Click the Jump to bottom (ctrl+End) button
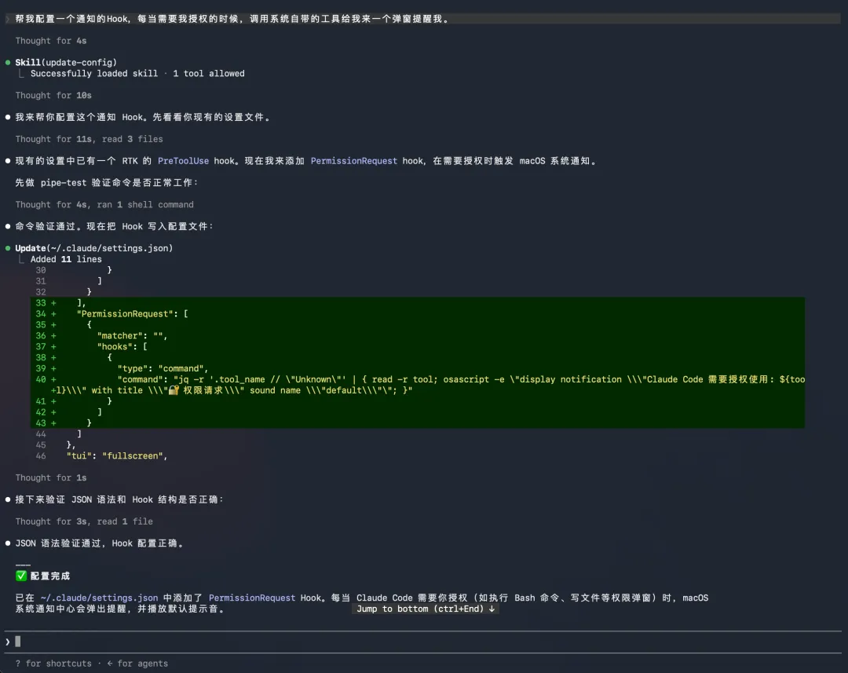 (x=425, y=609)
